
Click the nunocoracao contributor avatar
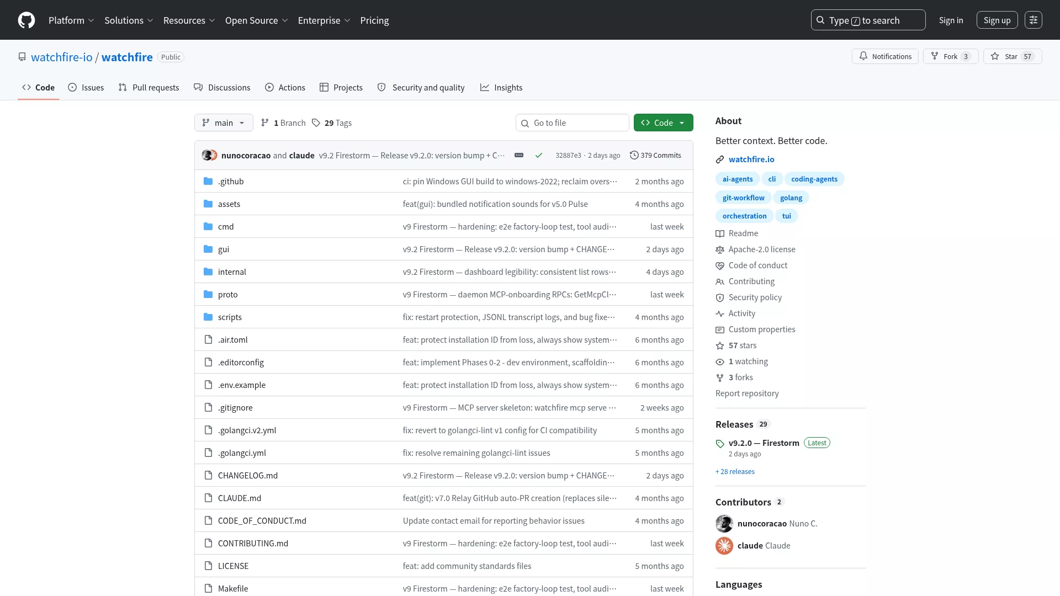(724, 524)
